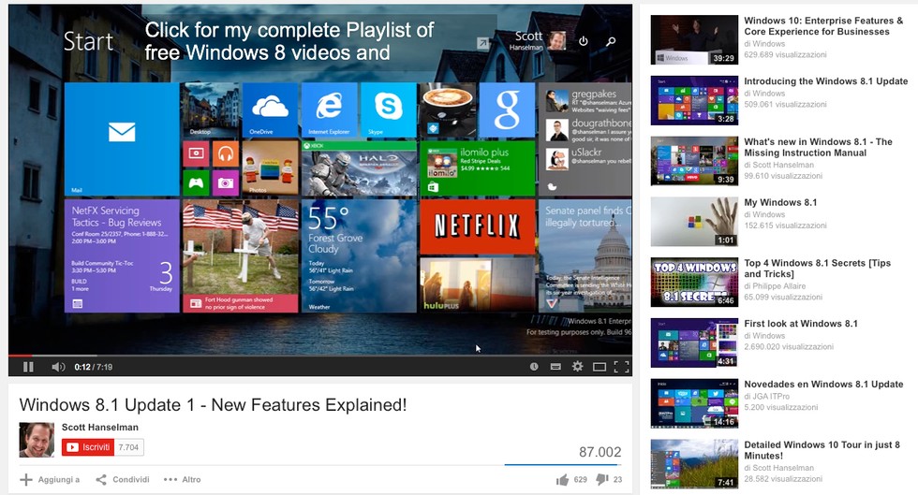Viewport: 918px width, 495px height.
Task: Click the Netflix tile
Action: (x=477, y=226)
